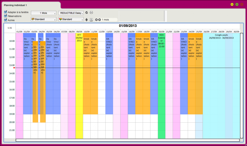Select the Smoke event on 25/09

[199, 74]
